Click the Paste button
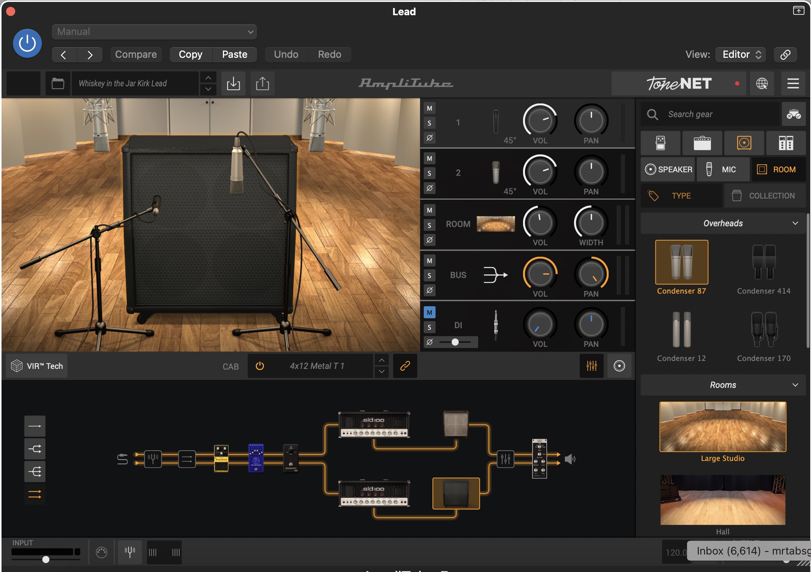Image resolution: width=811 pixels, height=572 pixels. (235, 54)
